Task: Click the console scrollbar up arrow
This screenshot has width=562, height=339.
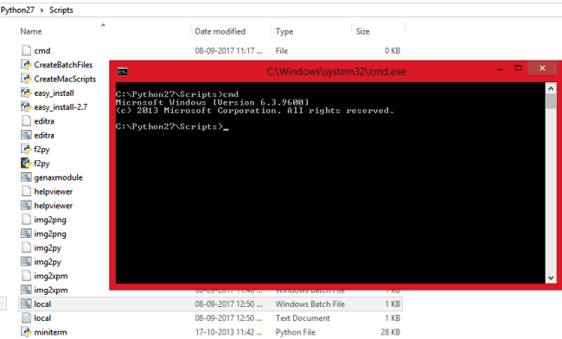Action: [x=551, y=88]
